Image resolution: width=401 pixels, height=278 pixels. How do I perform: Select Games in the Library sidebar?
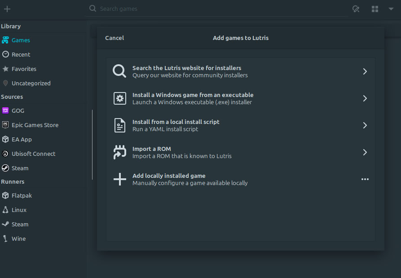point(43,40)
